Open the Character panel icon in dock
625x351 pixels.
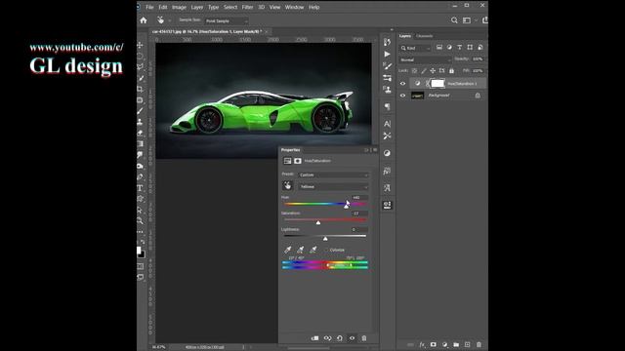pyautogui.click(x=387, y=124)
